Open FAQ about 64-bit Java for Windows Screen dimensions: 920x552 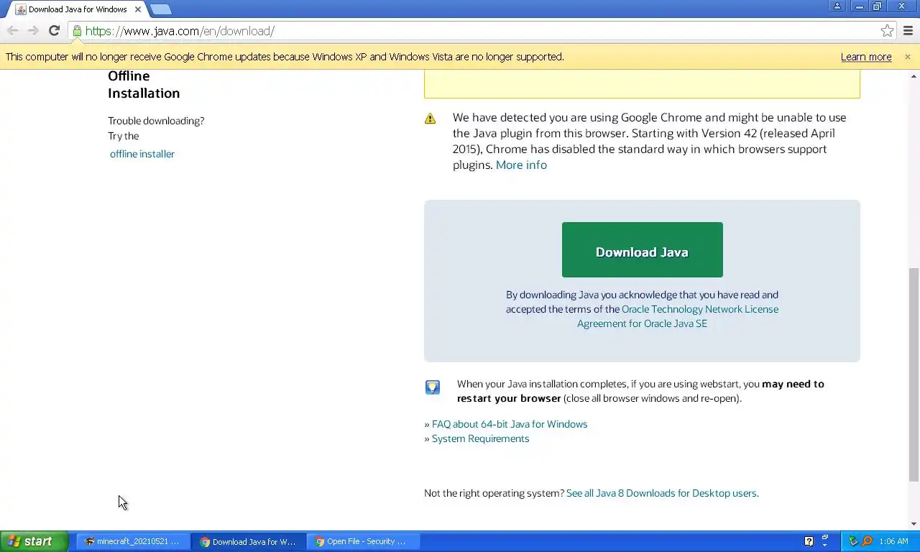coord(510,424)
